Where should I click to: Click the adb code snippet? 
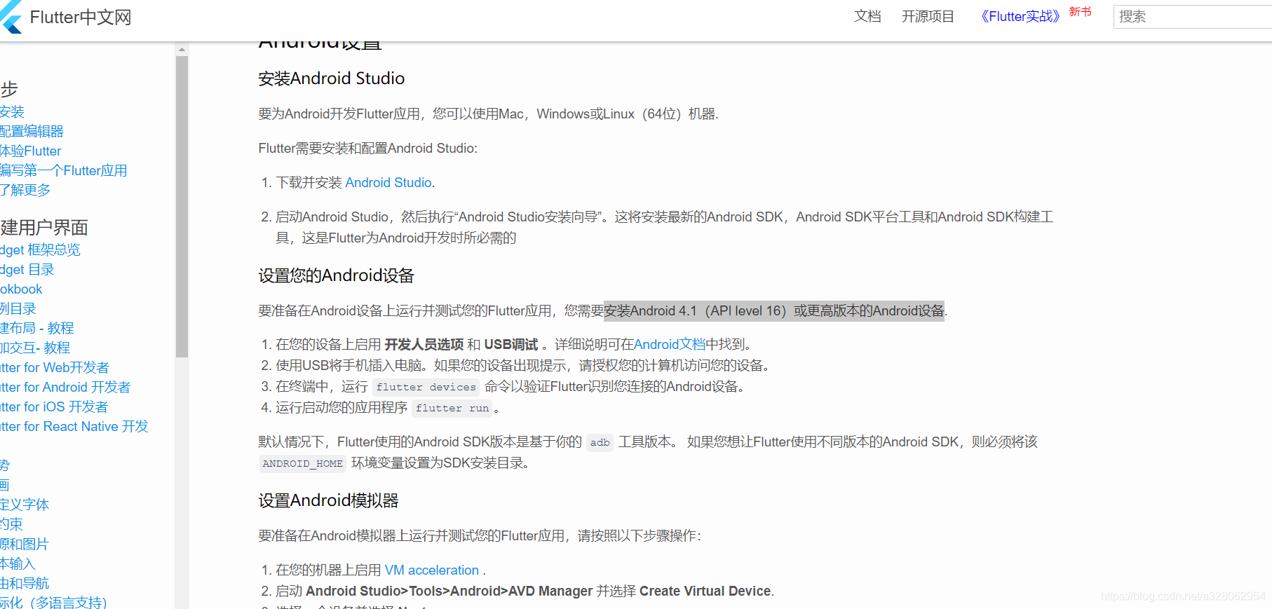click(x=600, y=442)
